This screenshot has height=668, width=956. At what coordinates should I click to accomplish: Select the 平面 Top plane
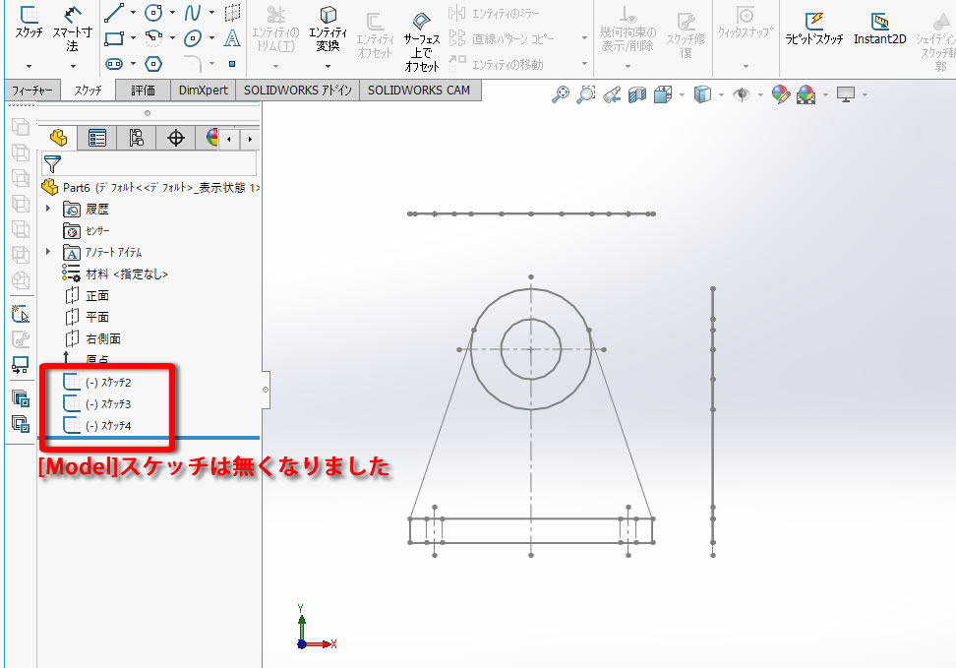tap(87, 317)
